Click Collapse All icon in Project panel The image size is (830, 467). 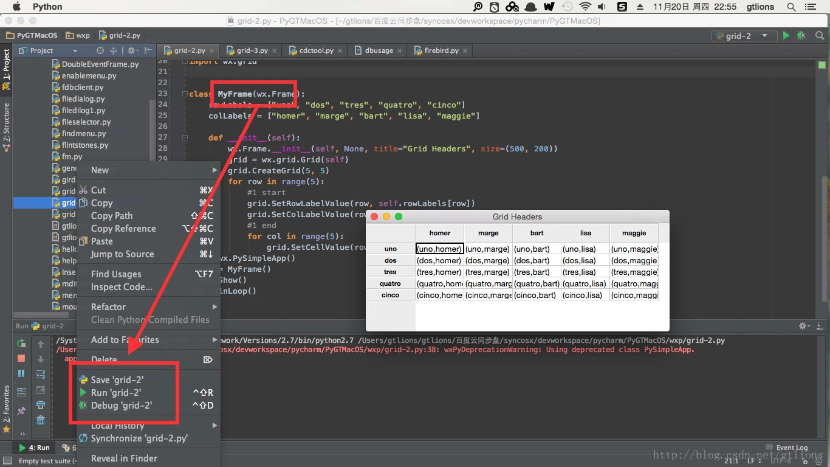click(x=114, y=50)
